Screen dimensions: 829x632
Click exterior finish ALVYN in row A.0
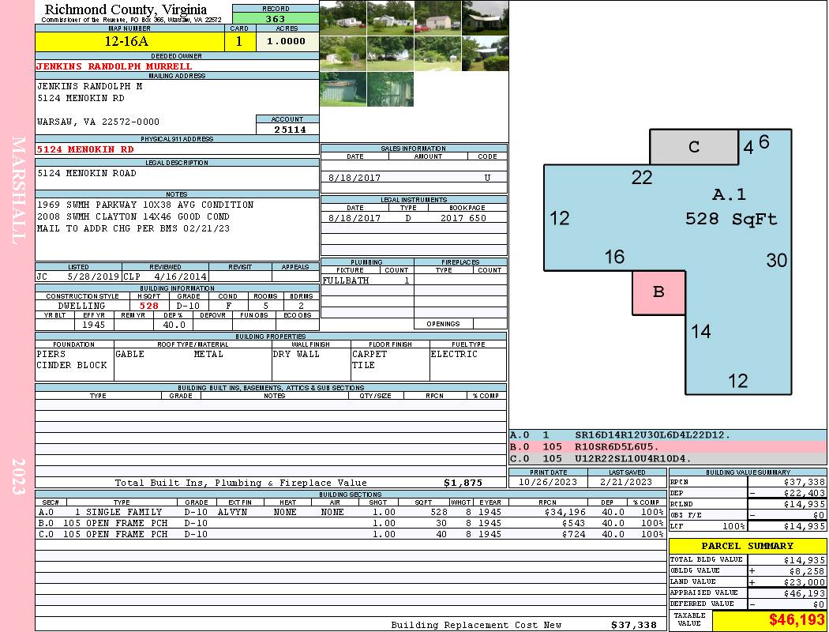coord(234,512)
